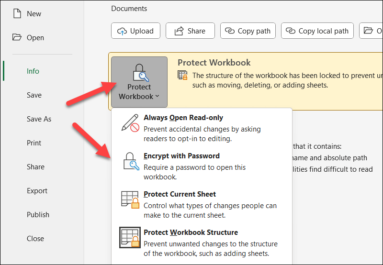This screenshot has width=383, height=265.
Task: Click the Open folder icon
Action: coord(17,37)
